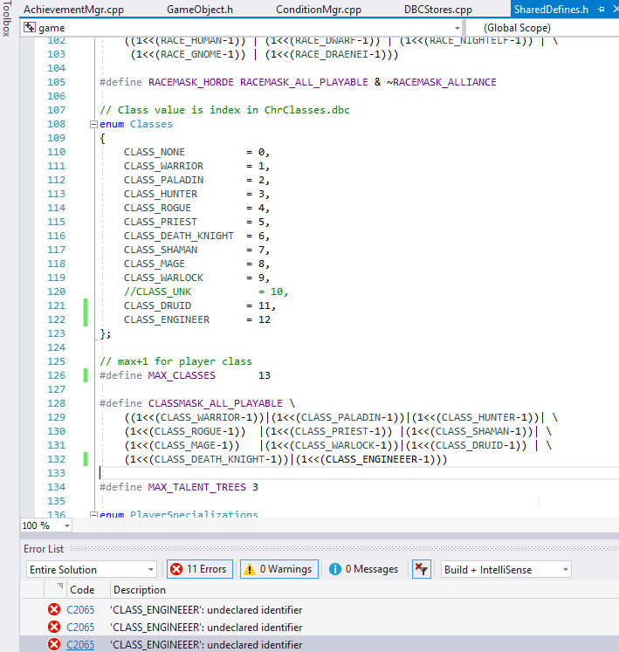The height and width of the screenshot is (652, 619).
Task: Click the CLASS_PALADIN enum entry
Action: (163, 180)
